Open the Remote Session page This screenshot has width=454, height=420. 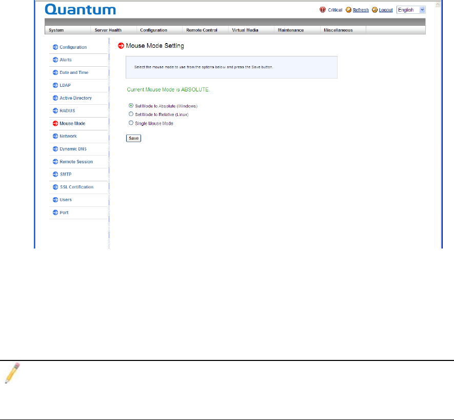point(76,162)
